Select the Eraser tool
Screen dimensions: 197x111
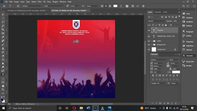[3, 56]
